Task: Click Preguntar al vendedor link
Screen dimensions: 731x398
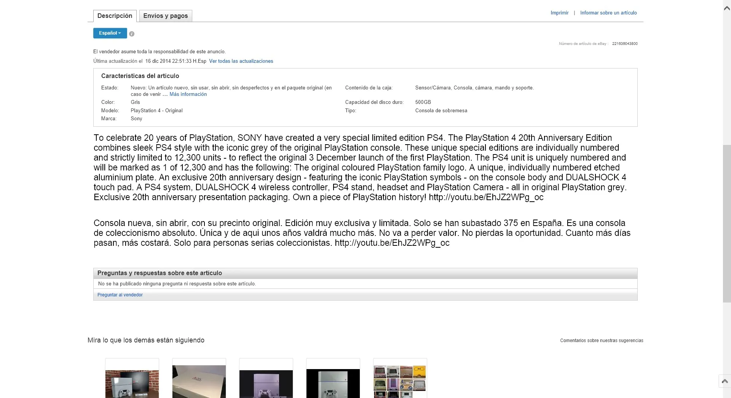Action: [120, 295]
